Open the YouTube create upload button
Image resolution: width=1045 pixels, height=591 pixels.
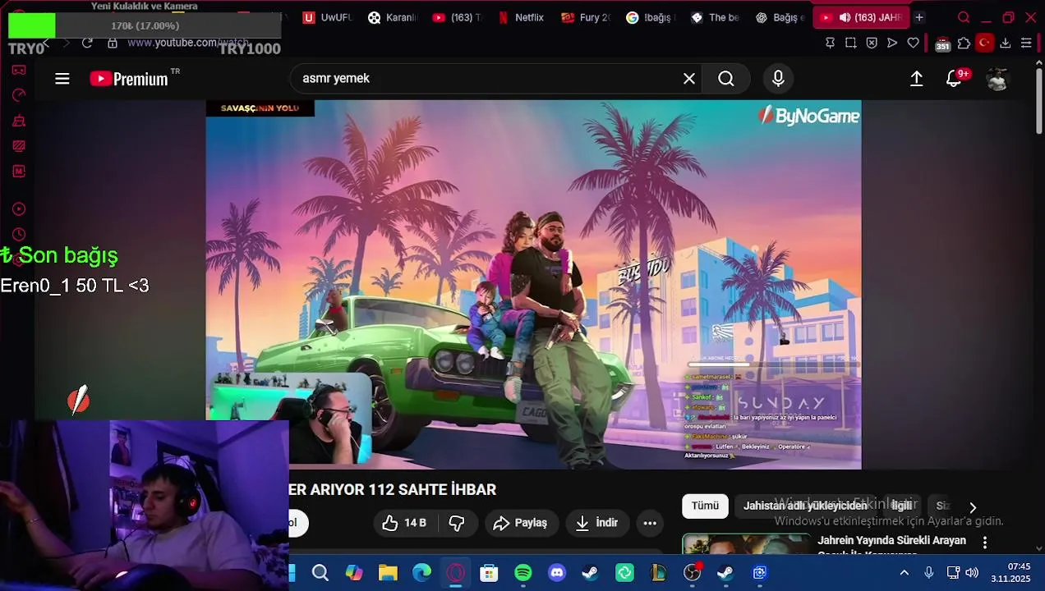(x=917, y=79)
